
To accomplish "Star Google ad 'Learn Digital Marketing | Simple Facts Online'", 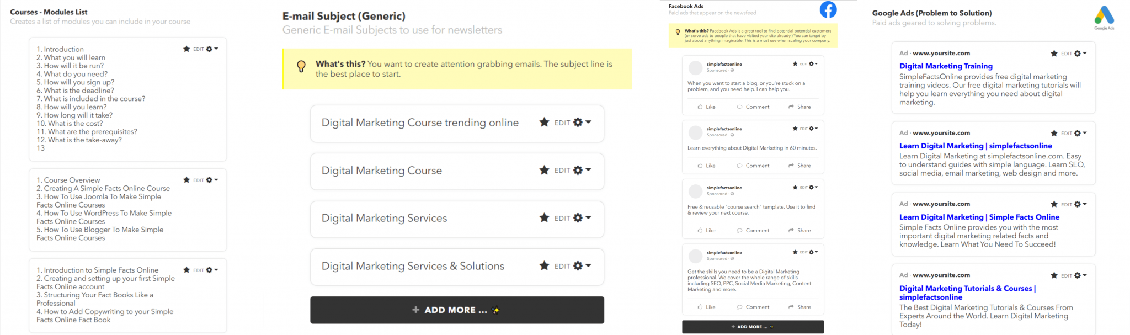I will [x=1054, y=204].
